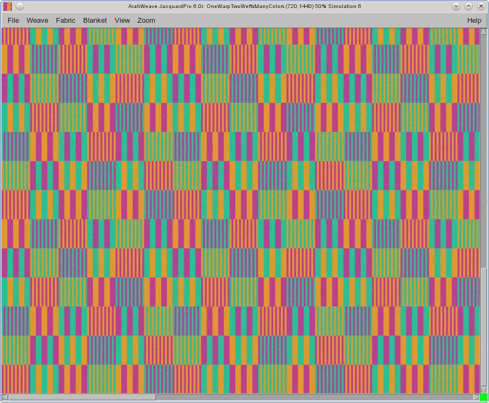The image size is (489, 403).
Task: Open the Fabric menu
Action: [66, 21]
